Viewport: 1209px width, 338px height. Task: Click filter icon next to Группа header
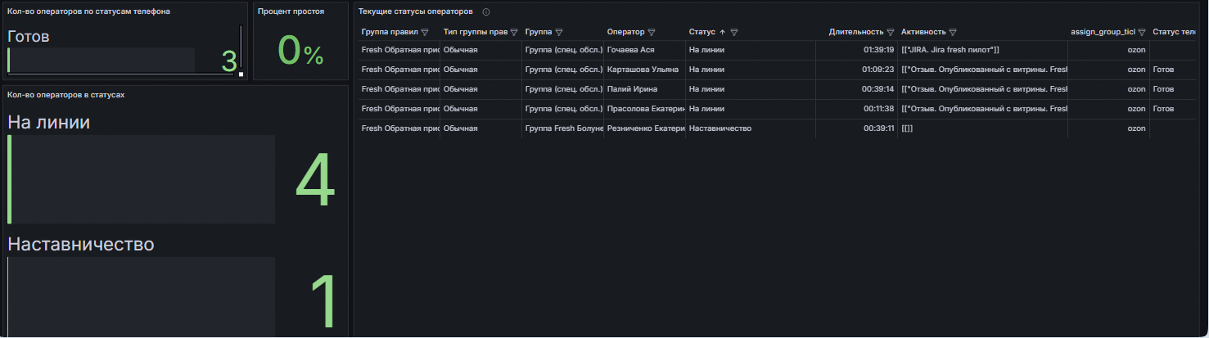558,32
